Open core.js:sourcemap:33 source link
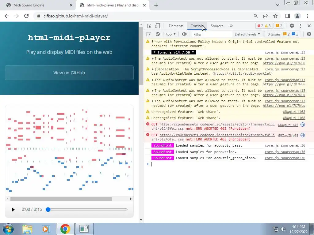The image size is (314, 235). pos(285,52)
